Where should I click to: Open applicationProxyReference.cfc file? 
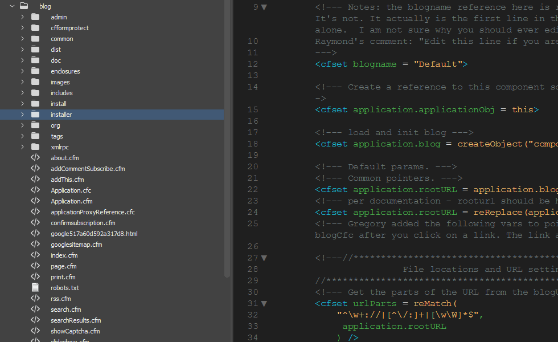92,212
